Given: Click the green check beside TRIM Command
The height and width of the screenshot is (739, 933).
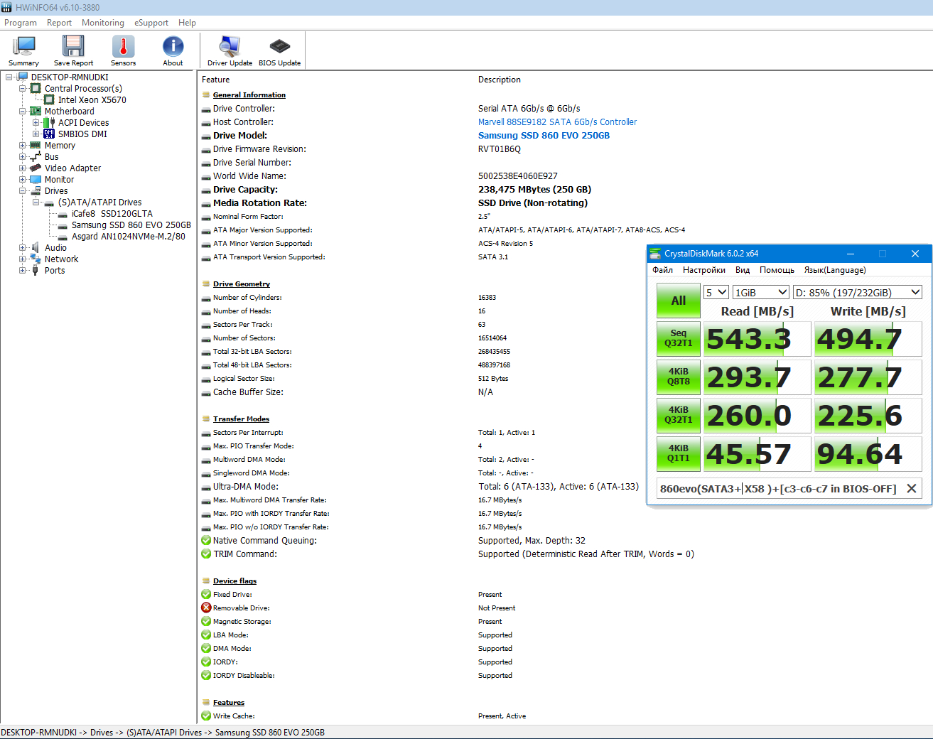Looking at the screenshot, I should (x=206, y=554).
